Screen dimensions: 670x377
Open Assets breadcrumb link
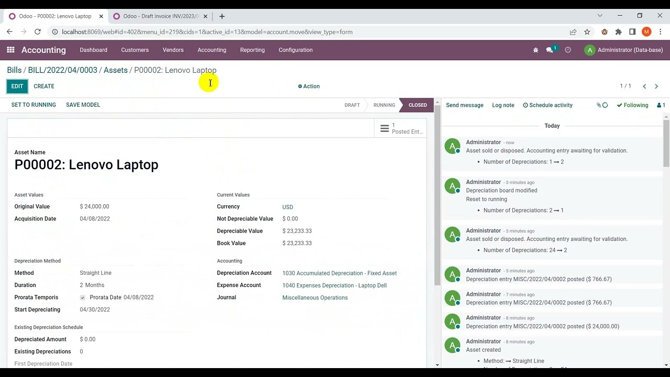tap(116, 70)
